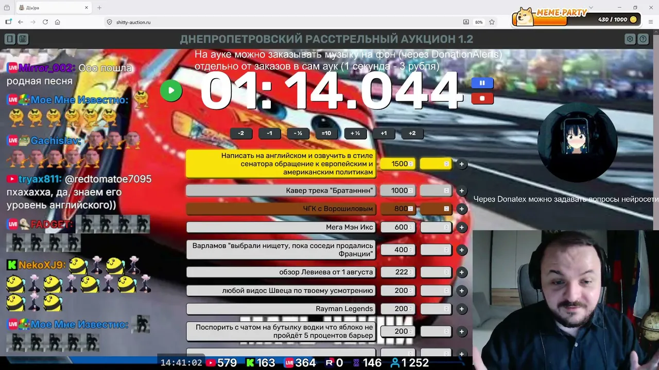659x370 pixels.
Task: Go back in browser history
Action: point(21,22)
